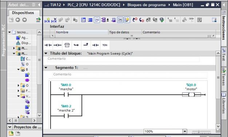Toggle favorites display star icon
Image resolution: width=228 pixels, height=137 pixels.
127,20
